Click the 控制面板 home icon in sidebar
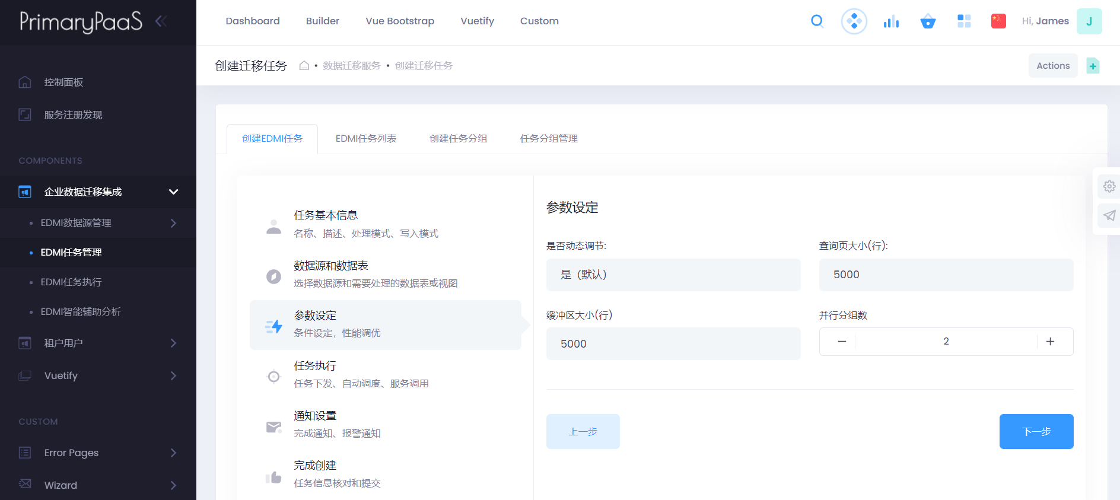The width and height of the screenshot is (1120, 500). [x=25, y=82]
